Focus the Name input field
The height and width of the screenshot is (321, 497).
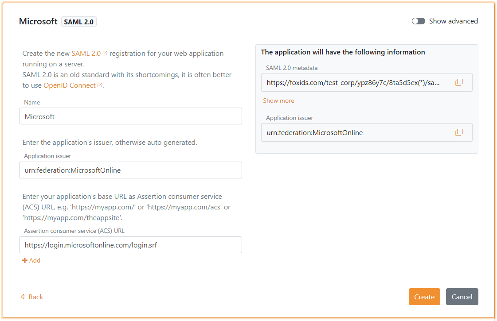pos(130,116)
